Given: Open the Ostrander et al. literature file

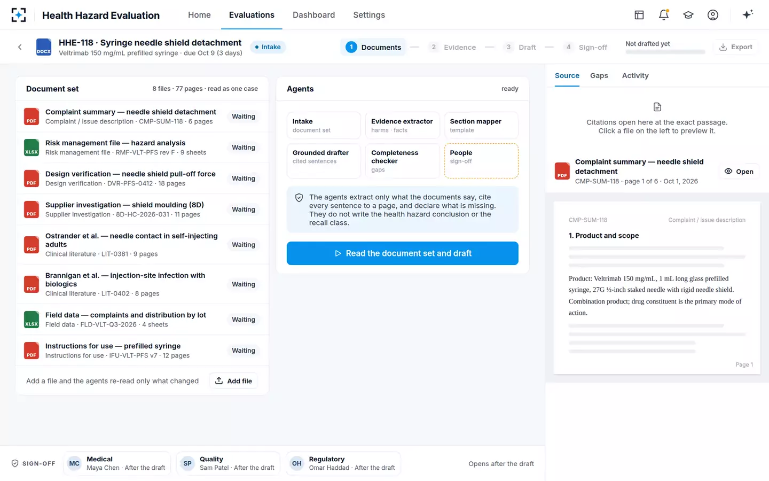Looking at the screenshot, I should pyautogui.click(x=142, y=245).
